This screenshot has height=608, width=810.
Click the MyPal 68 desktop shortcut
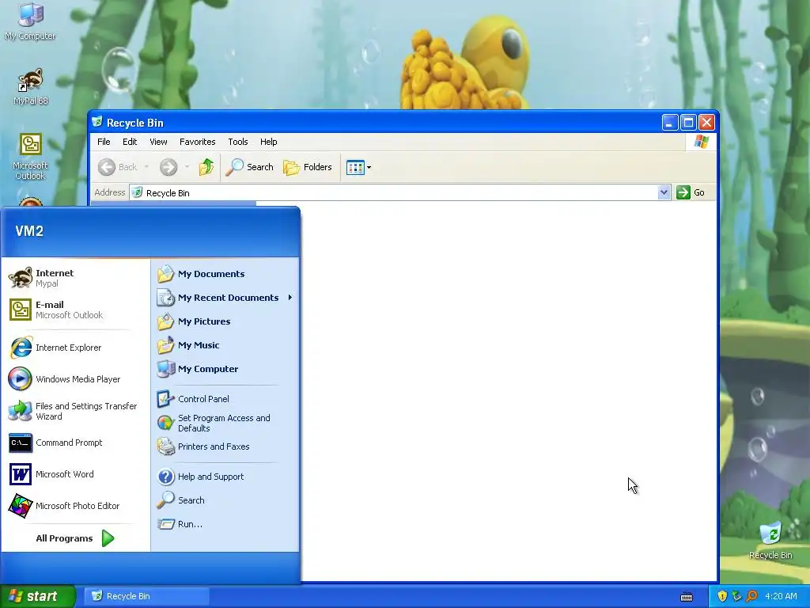[31, 87]
